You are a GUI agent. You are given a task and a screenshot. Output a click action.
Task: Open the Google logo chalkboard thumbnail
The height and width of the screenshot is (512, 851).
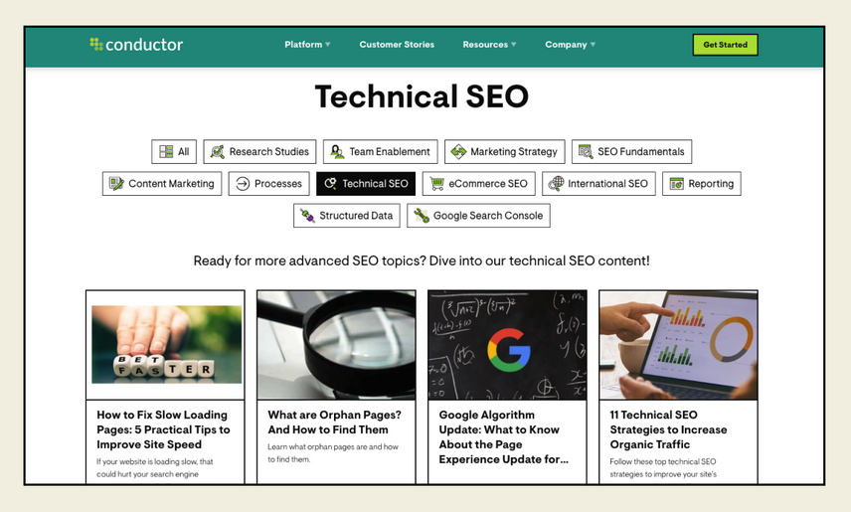[507, 345]
